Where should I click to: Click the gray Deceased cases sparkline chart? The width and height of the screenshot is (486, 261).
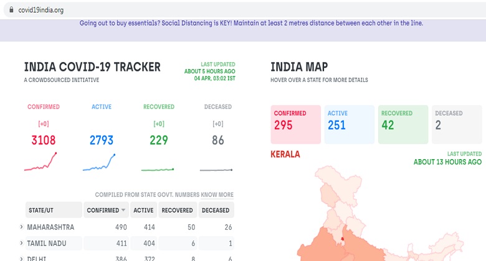pos(216,169)
